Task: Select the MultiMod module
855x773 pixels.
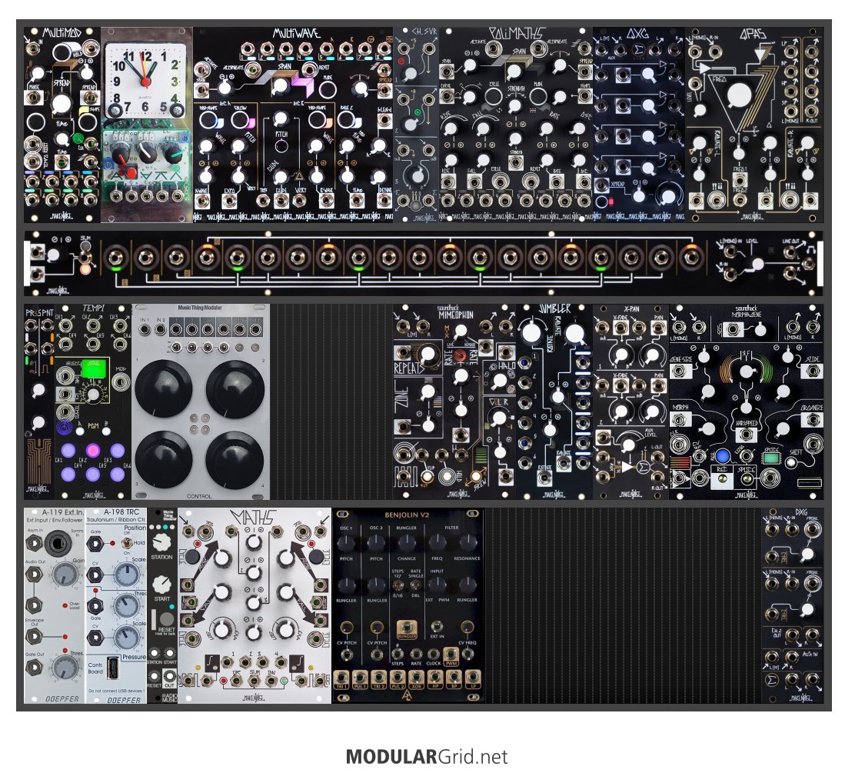Action: point(62,125)
